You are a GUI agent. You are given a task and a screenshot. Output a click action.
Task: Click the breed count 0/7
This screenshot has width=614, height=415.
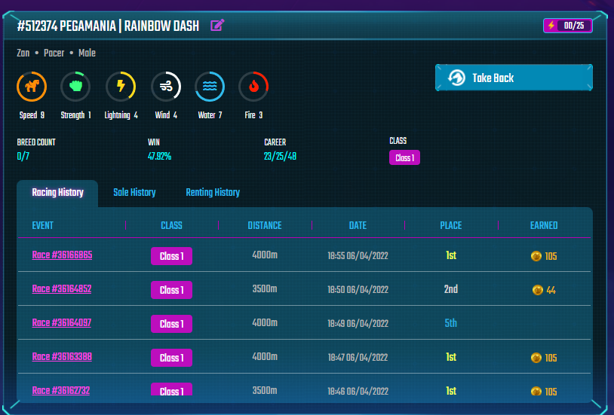23,157
